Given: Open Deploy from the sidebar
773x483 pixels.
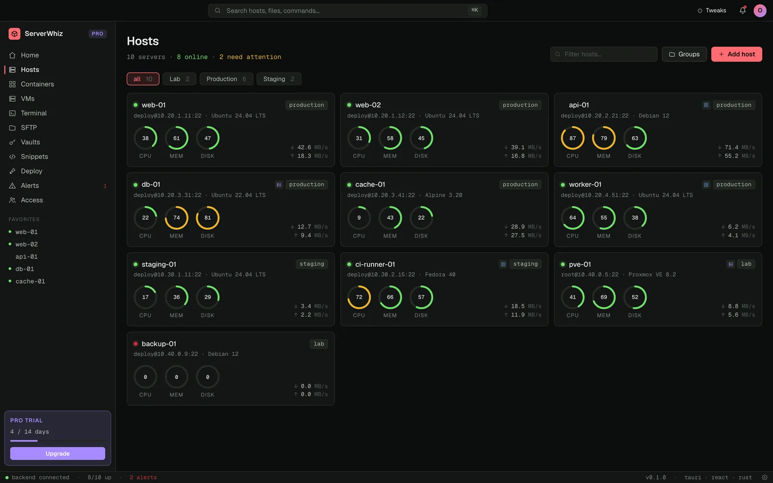Looking at the screenshot, I should pyautogui.click(x=57, y=171).
